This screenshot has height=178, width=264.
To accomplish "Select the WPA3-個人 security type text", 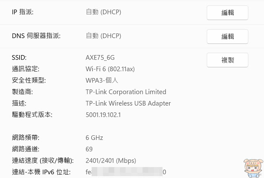I will pyautogui.click(x=102, y=80).
